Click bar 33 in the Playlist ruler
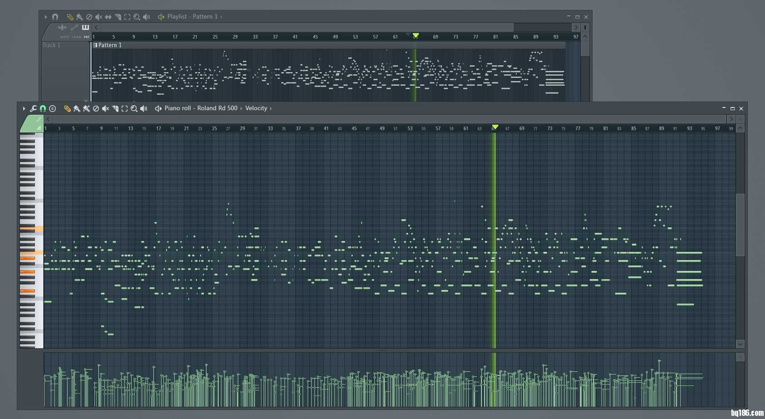765x419 pixels. 255,37
